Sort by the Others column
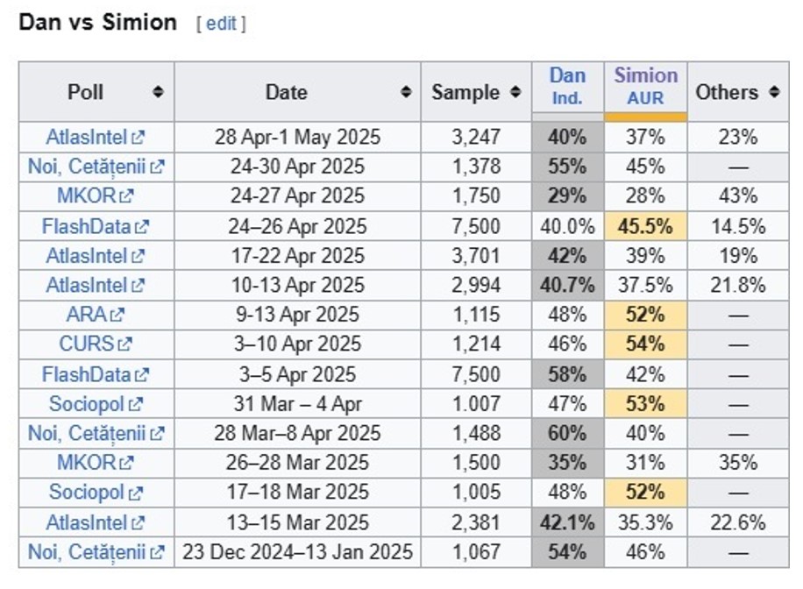803x589 pixels. click(773, 92)
